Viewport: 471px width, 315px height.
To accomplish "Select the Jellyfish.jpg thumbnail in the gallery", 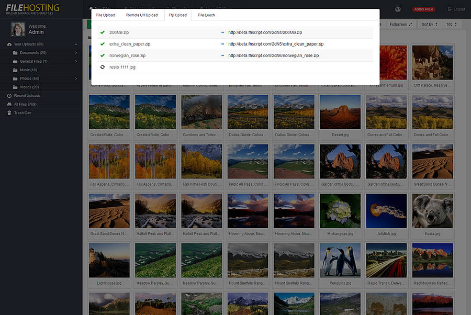I will [386, 211].
